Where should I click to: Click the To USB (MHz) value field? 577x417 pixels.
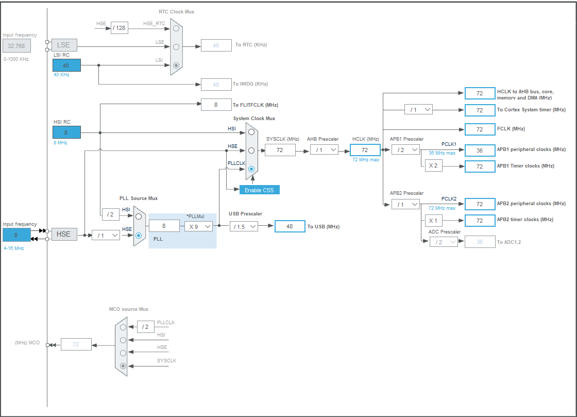(290, 226)
